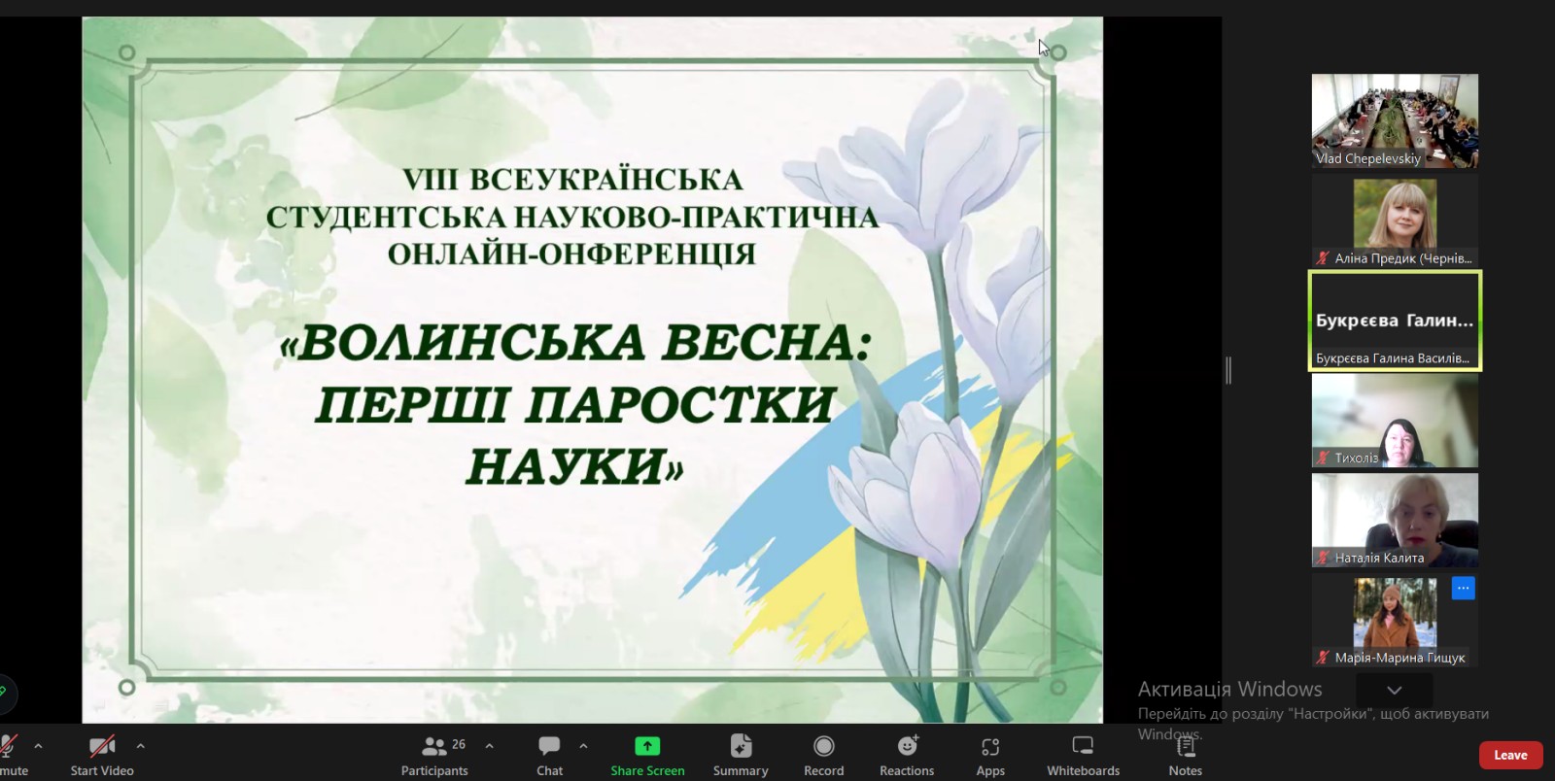Open the Notes icon
1555x781 pixels.
tap(1186, 746)
